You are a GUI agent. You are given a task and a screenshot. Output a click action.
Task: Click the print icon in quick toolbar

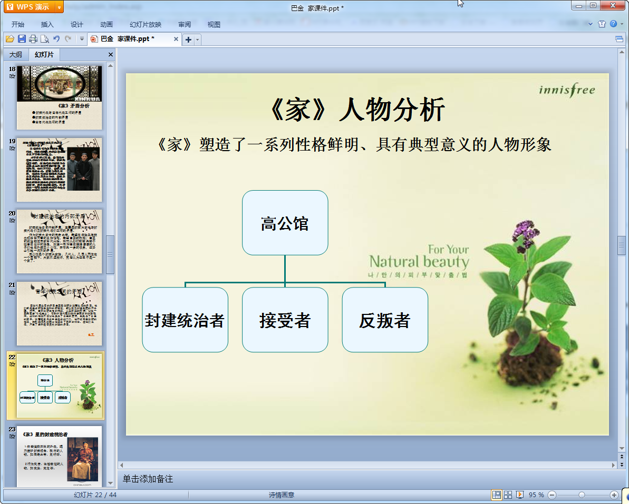[x=33, y=39]
